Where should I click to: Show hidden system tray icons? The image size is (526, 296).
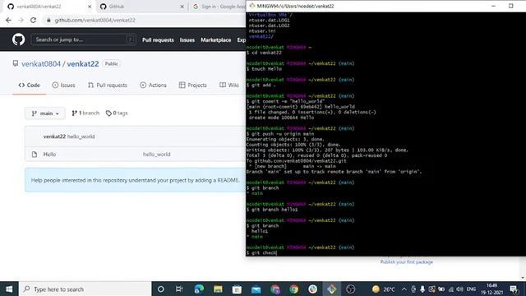[x=404, y=289]
